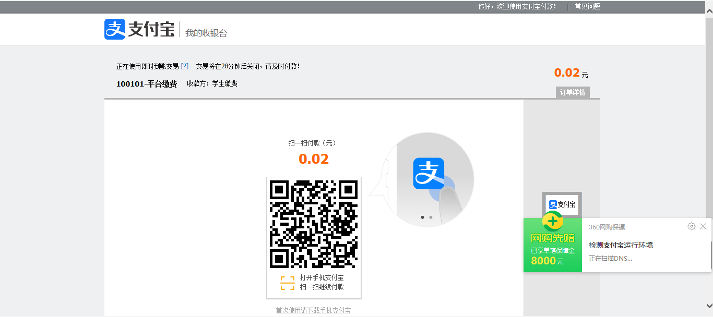Open 常见问题 in the top bar
The image size is (713, 317).
pyautogui.click(x=587, y=7)
